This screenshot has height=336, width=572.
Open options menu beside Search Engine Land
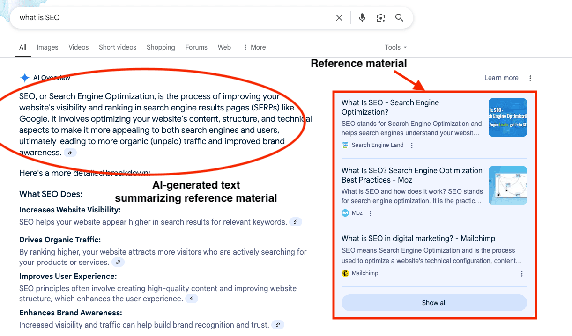coord(412,146)
